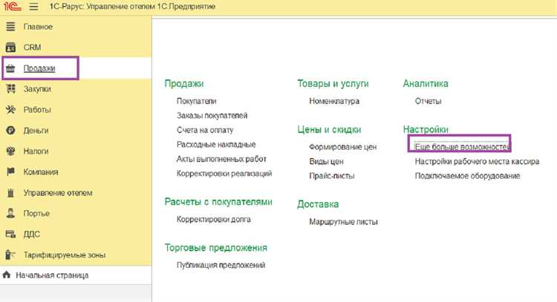Open Счета на оплату
The width and height of the screenshot is (557, 302).
pyautogui.click(x=205, y=131)
